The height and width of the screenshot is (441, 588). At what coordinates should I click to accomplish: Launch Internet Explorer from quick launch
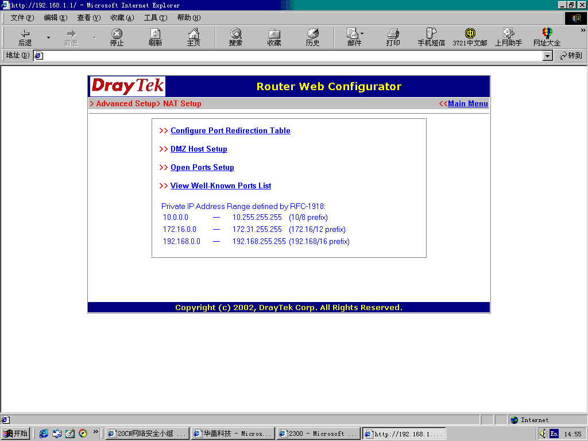pos(44,434)
